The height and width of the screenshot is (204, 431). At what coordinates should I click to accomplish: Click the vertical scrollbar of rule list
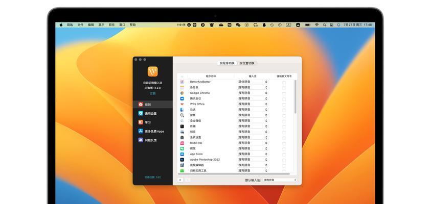click(295, 96)
